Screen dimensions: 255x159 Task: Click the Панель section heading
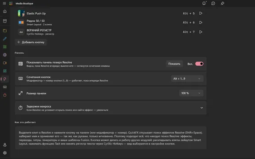coord(19,53)
